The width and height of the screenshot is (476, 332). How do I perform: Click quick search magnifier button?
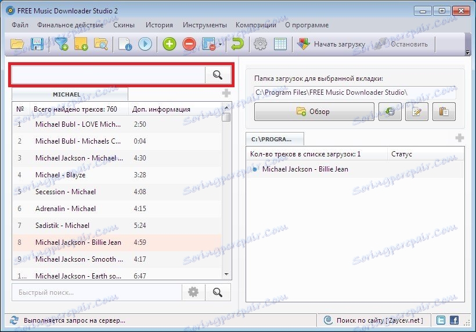218,292
